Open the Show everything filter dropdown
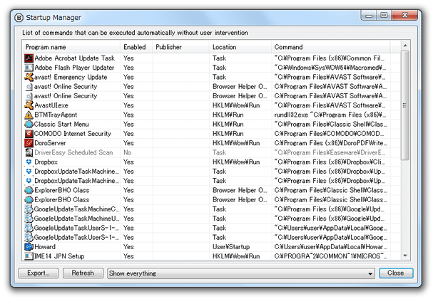This screenshot has height=299, width=433. pos(241,273)
